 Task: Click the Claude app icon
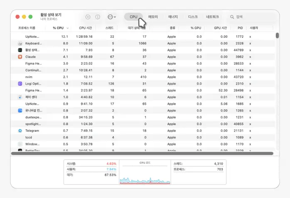coord(20,57)
